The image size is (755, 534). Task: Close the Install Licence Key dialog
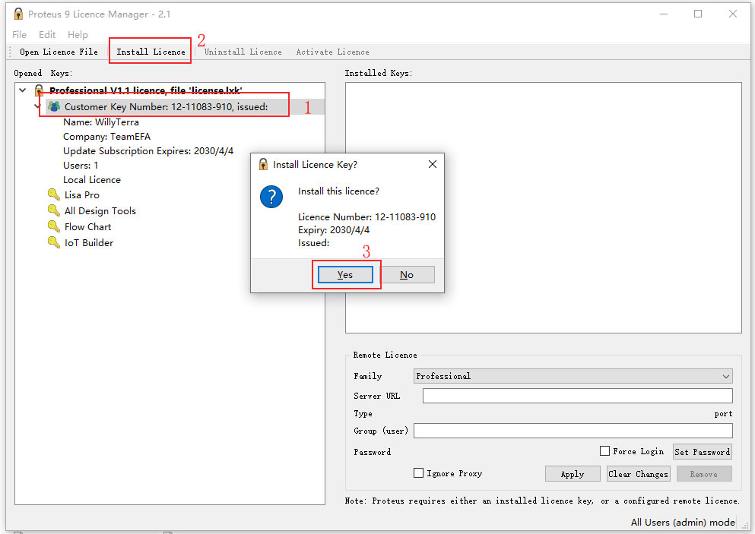(x=433, y=164)
